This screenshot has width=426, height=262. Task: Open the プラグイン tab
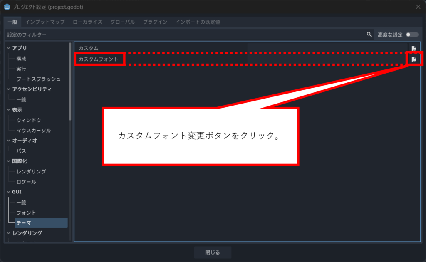click(155, 22)
